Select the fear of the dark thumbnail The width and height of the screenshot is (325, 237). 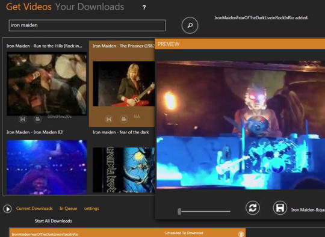[124, 170]
